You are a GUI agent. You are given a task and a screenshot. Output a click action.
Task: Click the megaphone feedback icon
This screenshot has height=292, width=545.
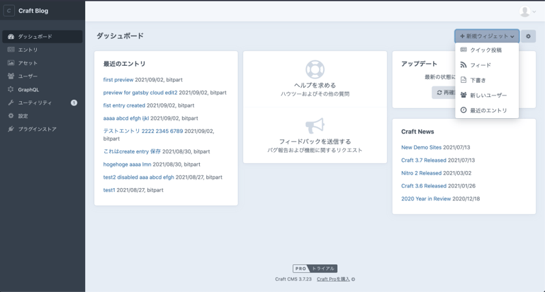pyautogui.click(x=315, y=126)
